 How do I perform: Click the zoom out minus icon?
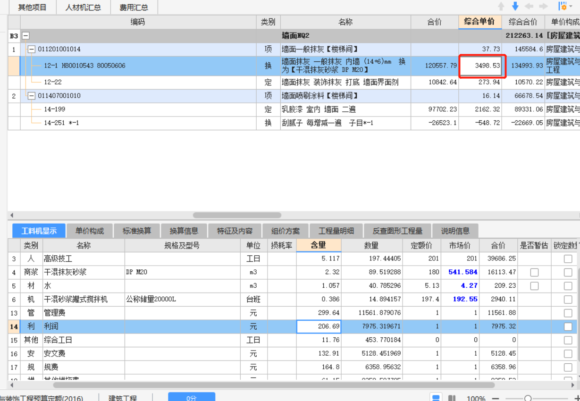[x=496, y=398]
